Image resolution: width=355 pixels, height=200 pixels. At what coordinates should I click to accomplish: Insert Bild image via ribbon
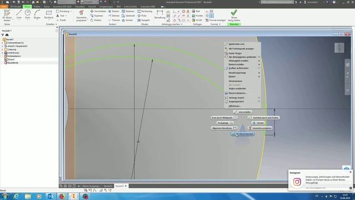[x=196, y=11]
